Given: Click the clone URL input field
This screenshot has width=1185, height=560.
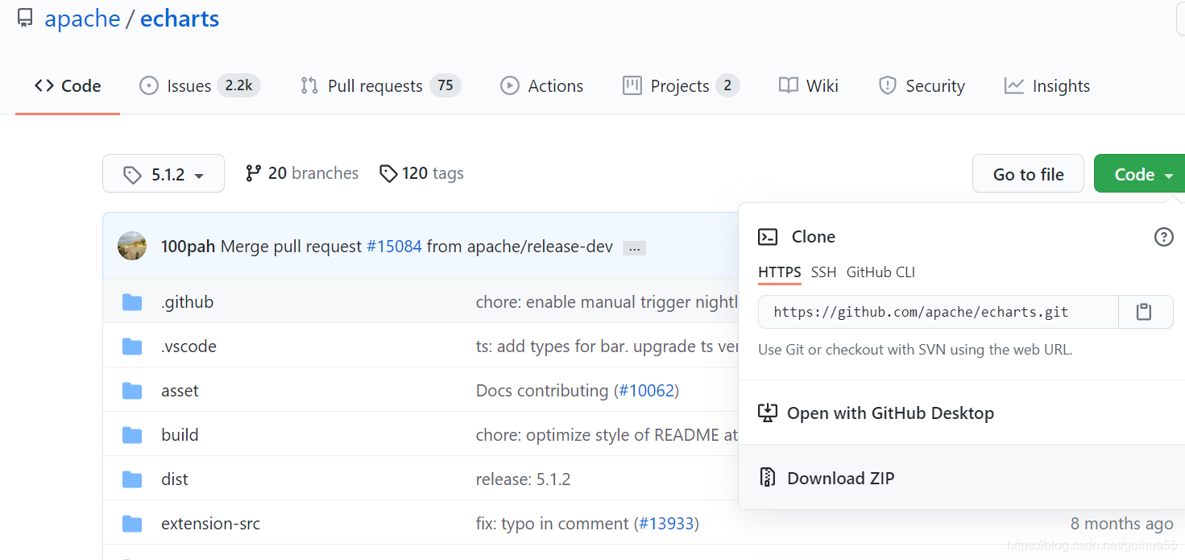Looking at the screenshot, I should pos(938,312).
